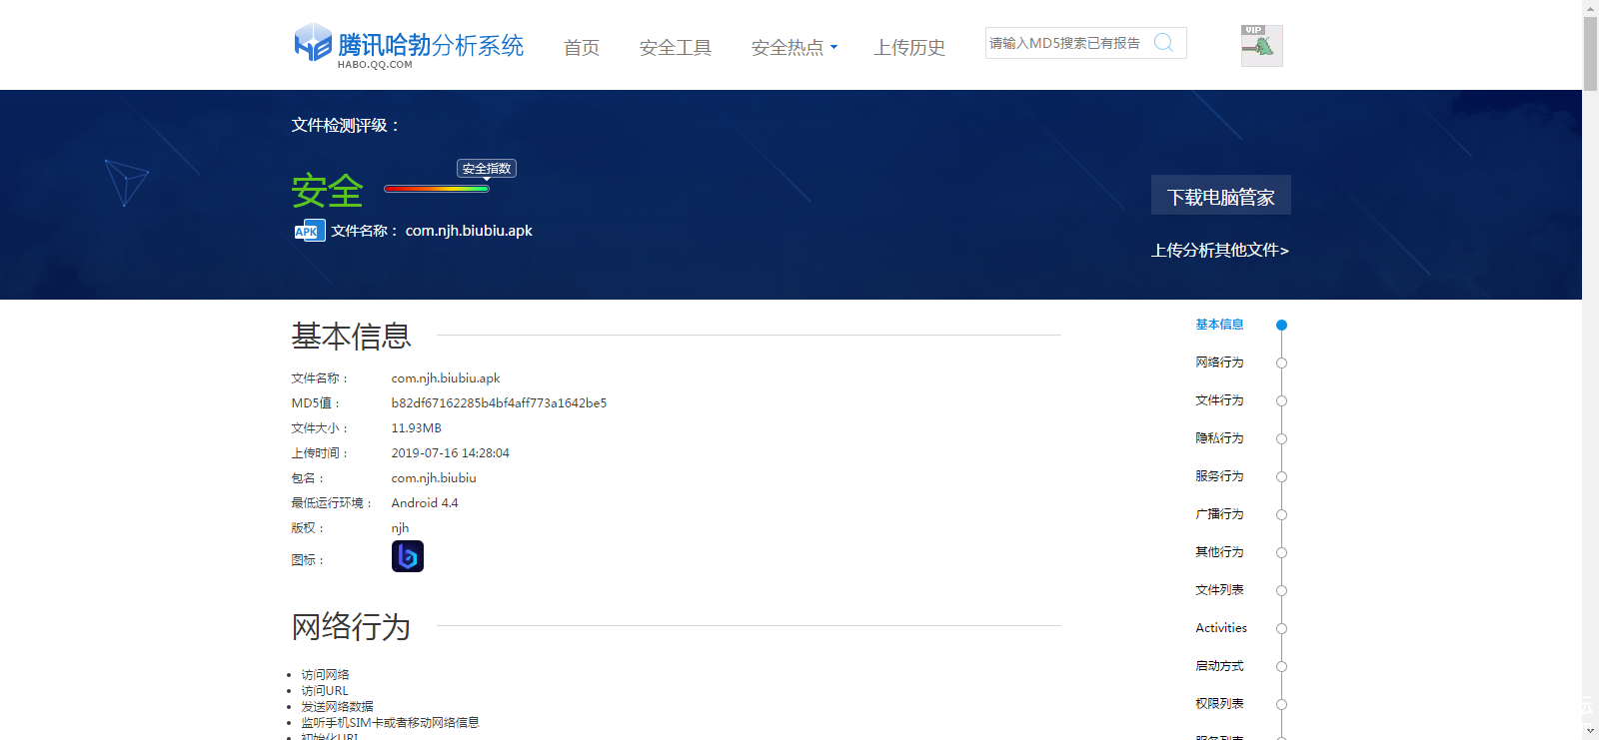The height and width of the screenshot is (740, 1599).
Task: Jump to 隐私行为 section in sidebar
Action: click(x=1219, y=438)
